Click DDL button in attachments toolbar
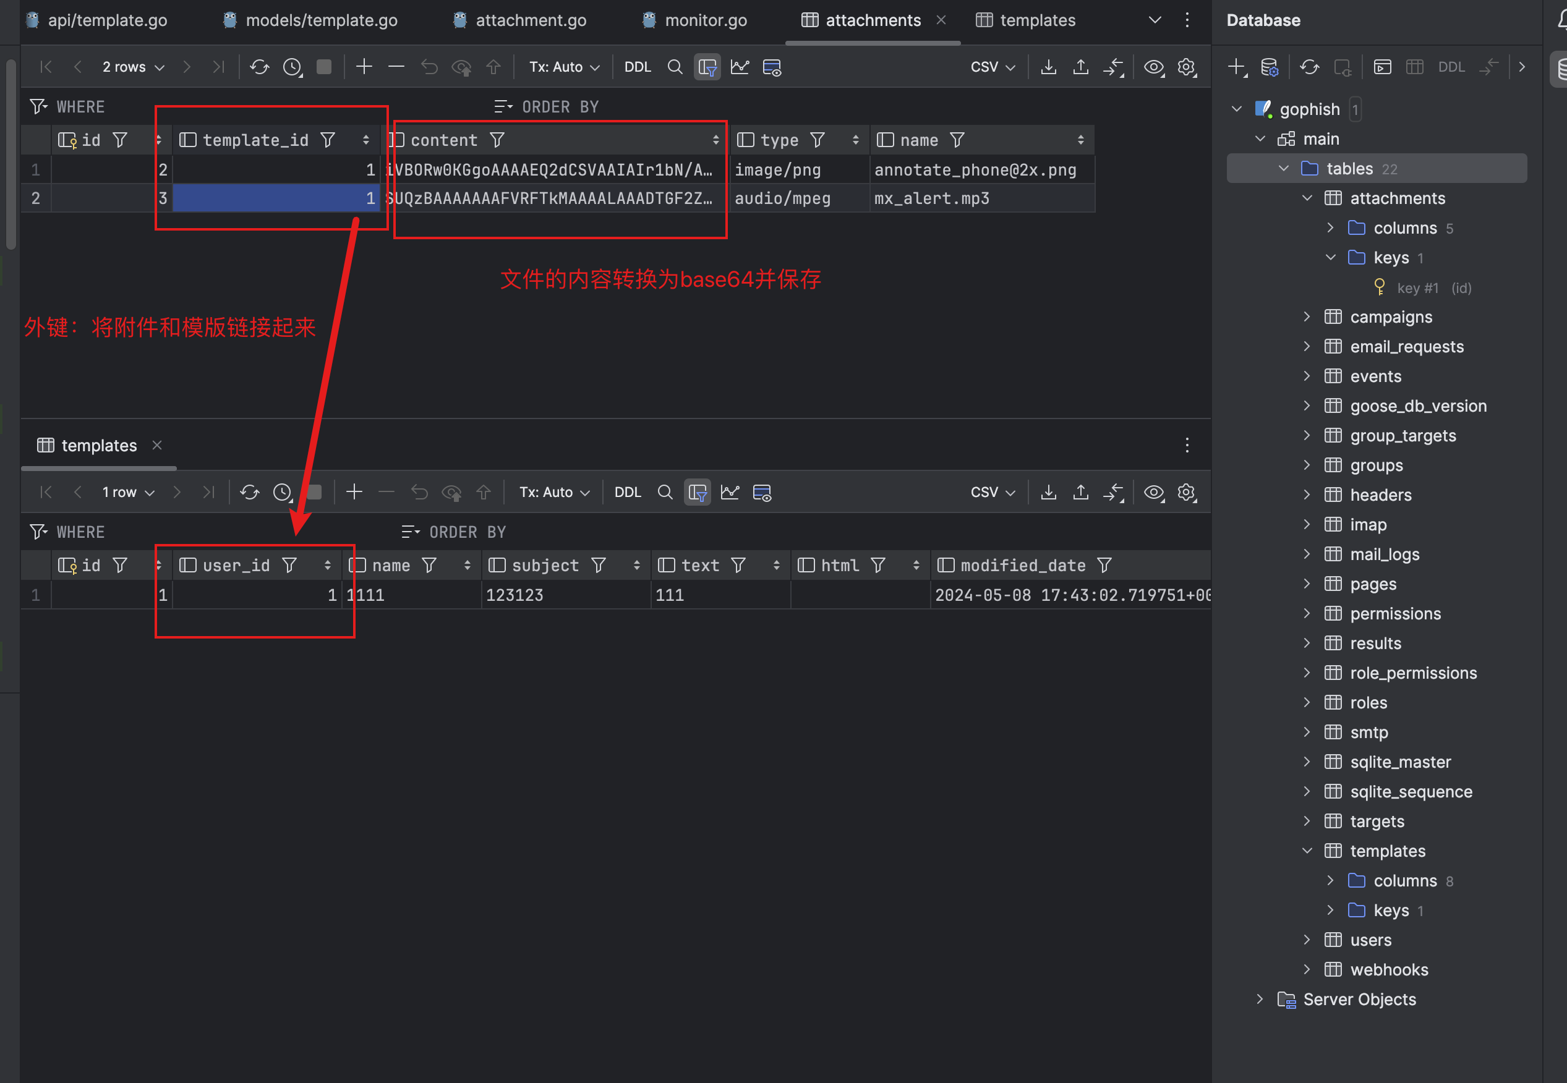This screenshot has width=1567, height=1083. pyautogui.click(x=638, y=67)
